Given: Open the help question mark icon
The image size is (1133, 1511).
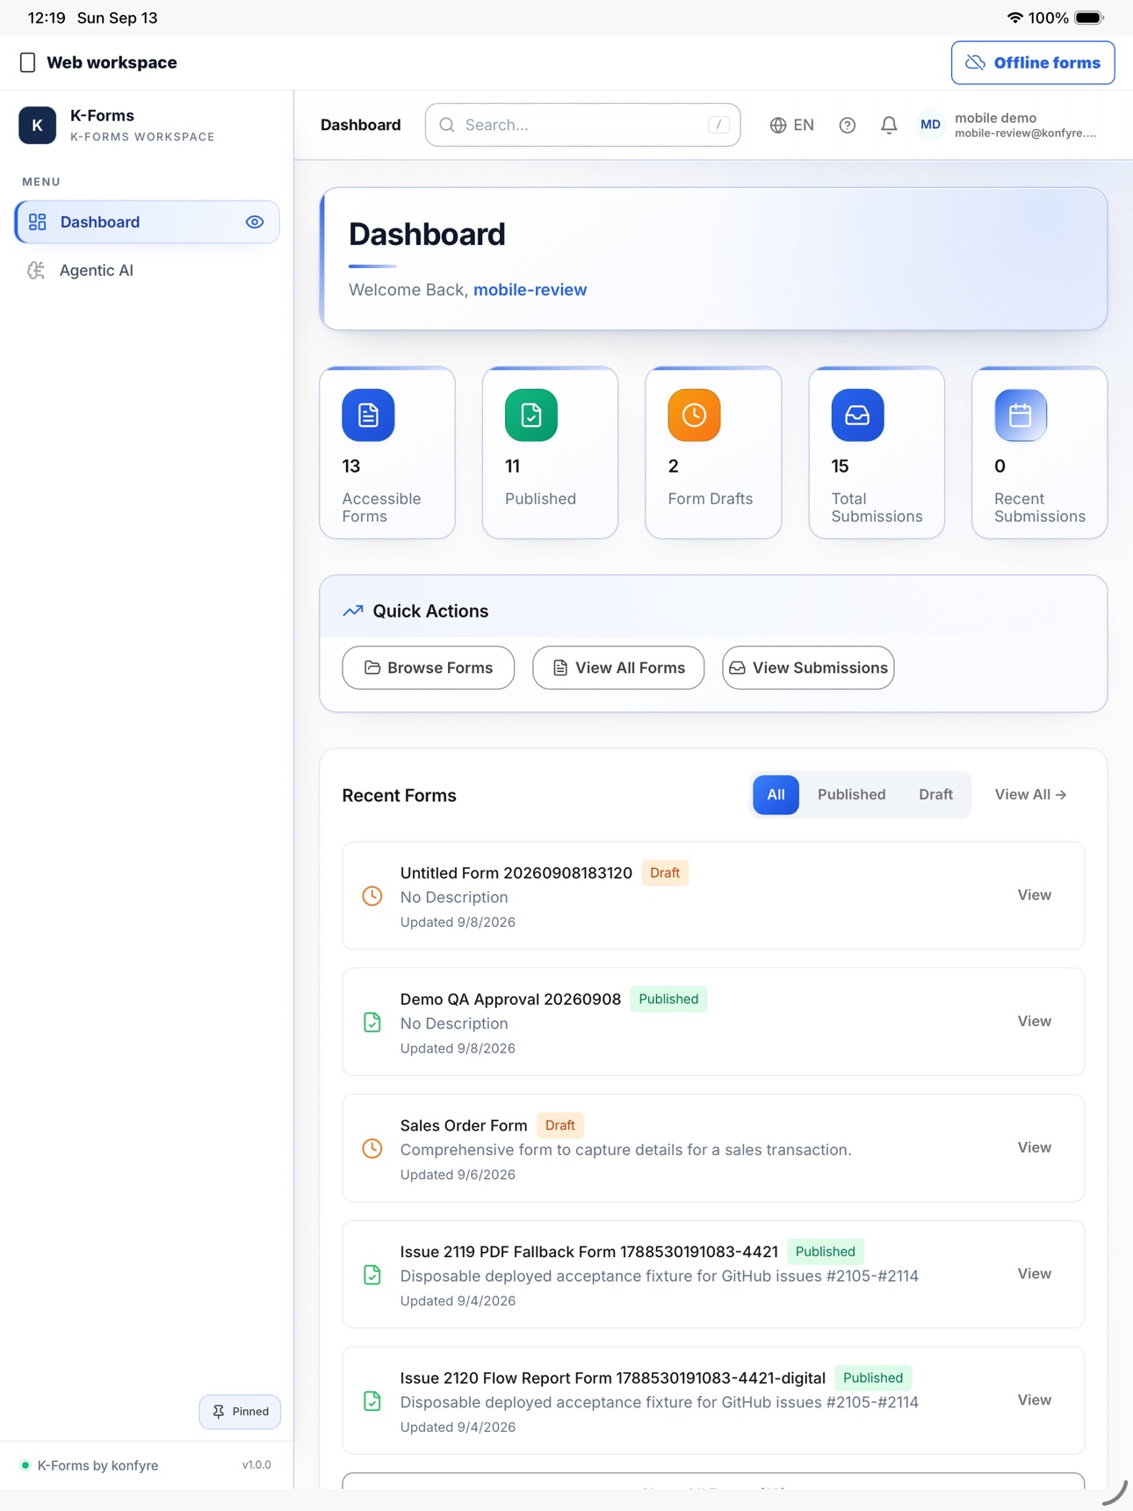Looking at the screenshot, I should coord(847,125).
